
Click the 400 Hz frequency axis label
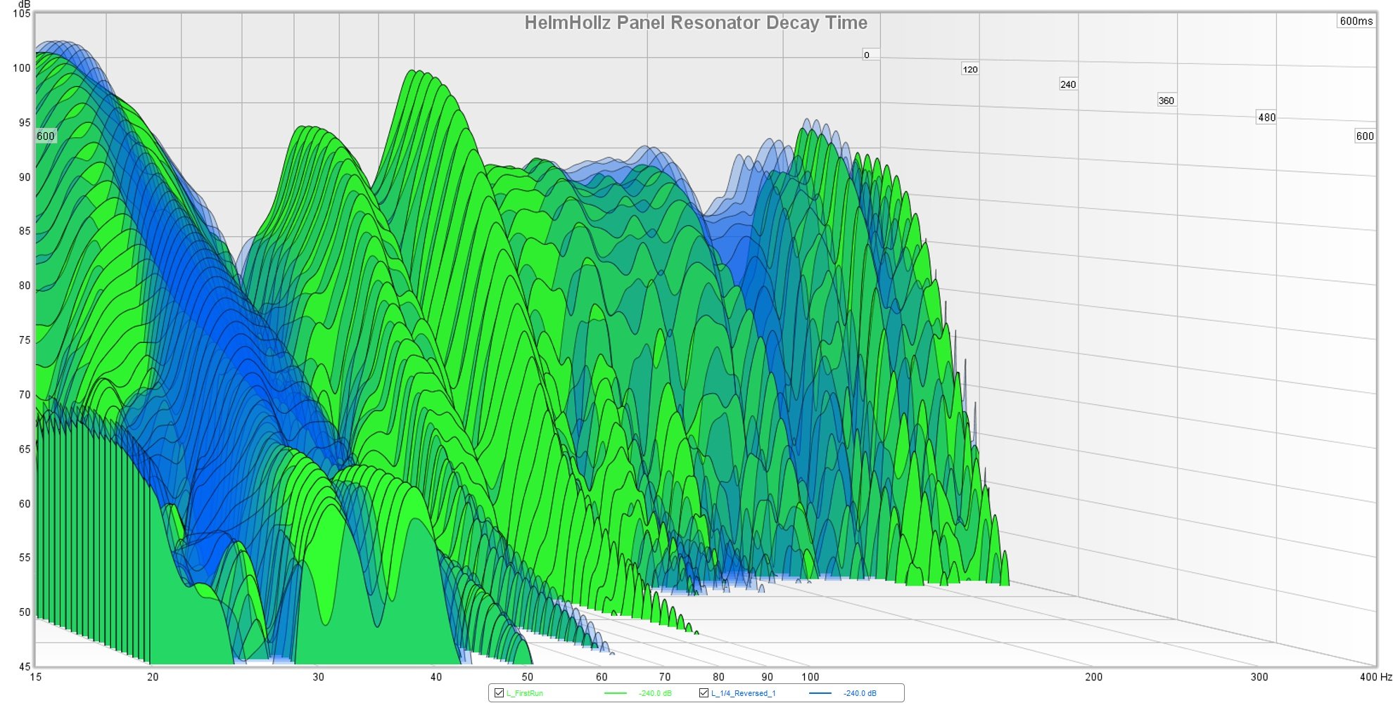[1376, 677]
